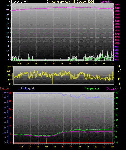Viewport: 126px width, 150px height.
Task: Click the green -5 temperature axis value
Action: (x=117, y=142)
